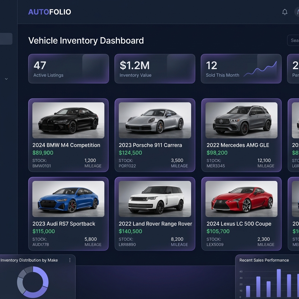Click the $98,200 price
299x299 pixels.
click(x=217, y=153)
